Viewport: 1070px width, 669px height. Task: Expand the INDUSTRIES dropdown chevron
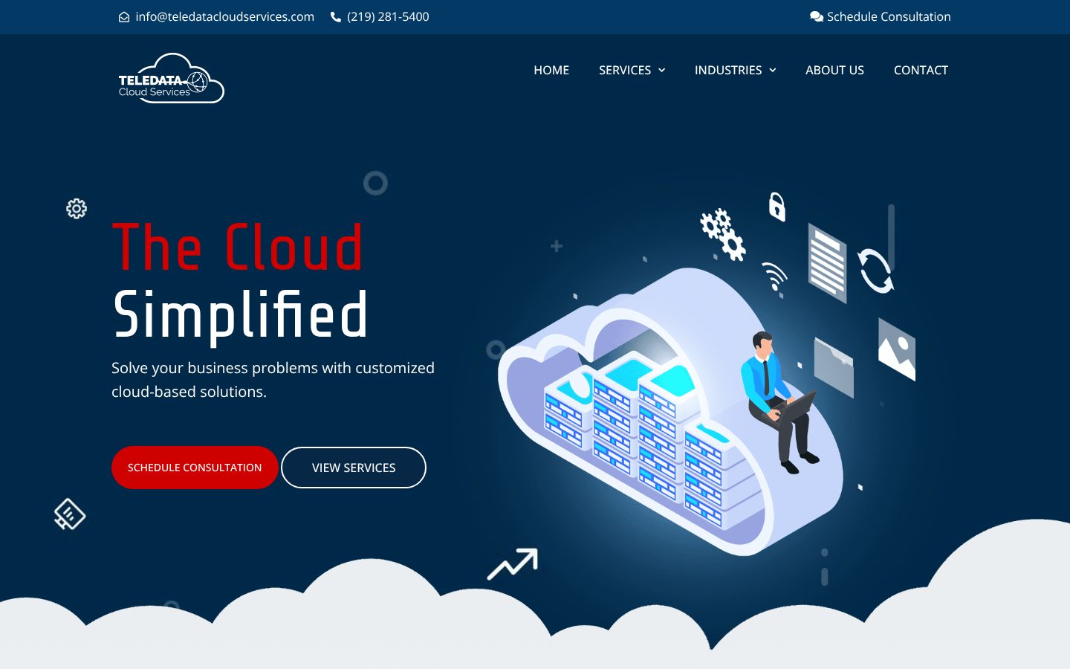(772, 70)
